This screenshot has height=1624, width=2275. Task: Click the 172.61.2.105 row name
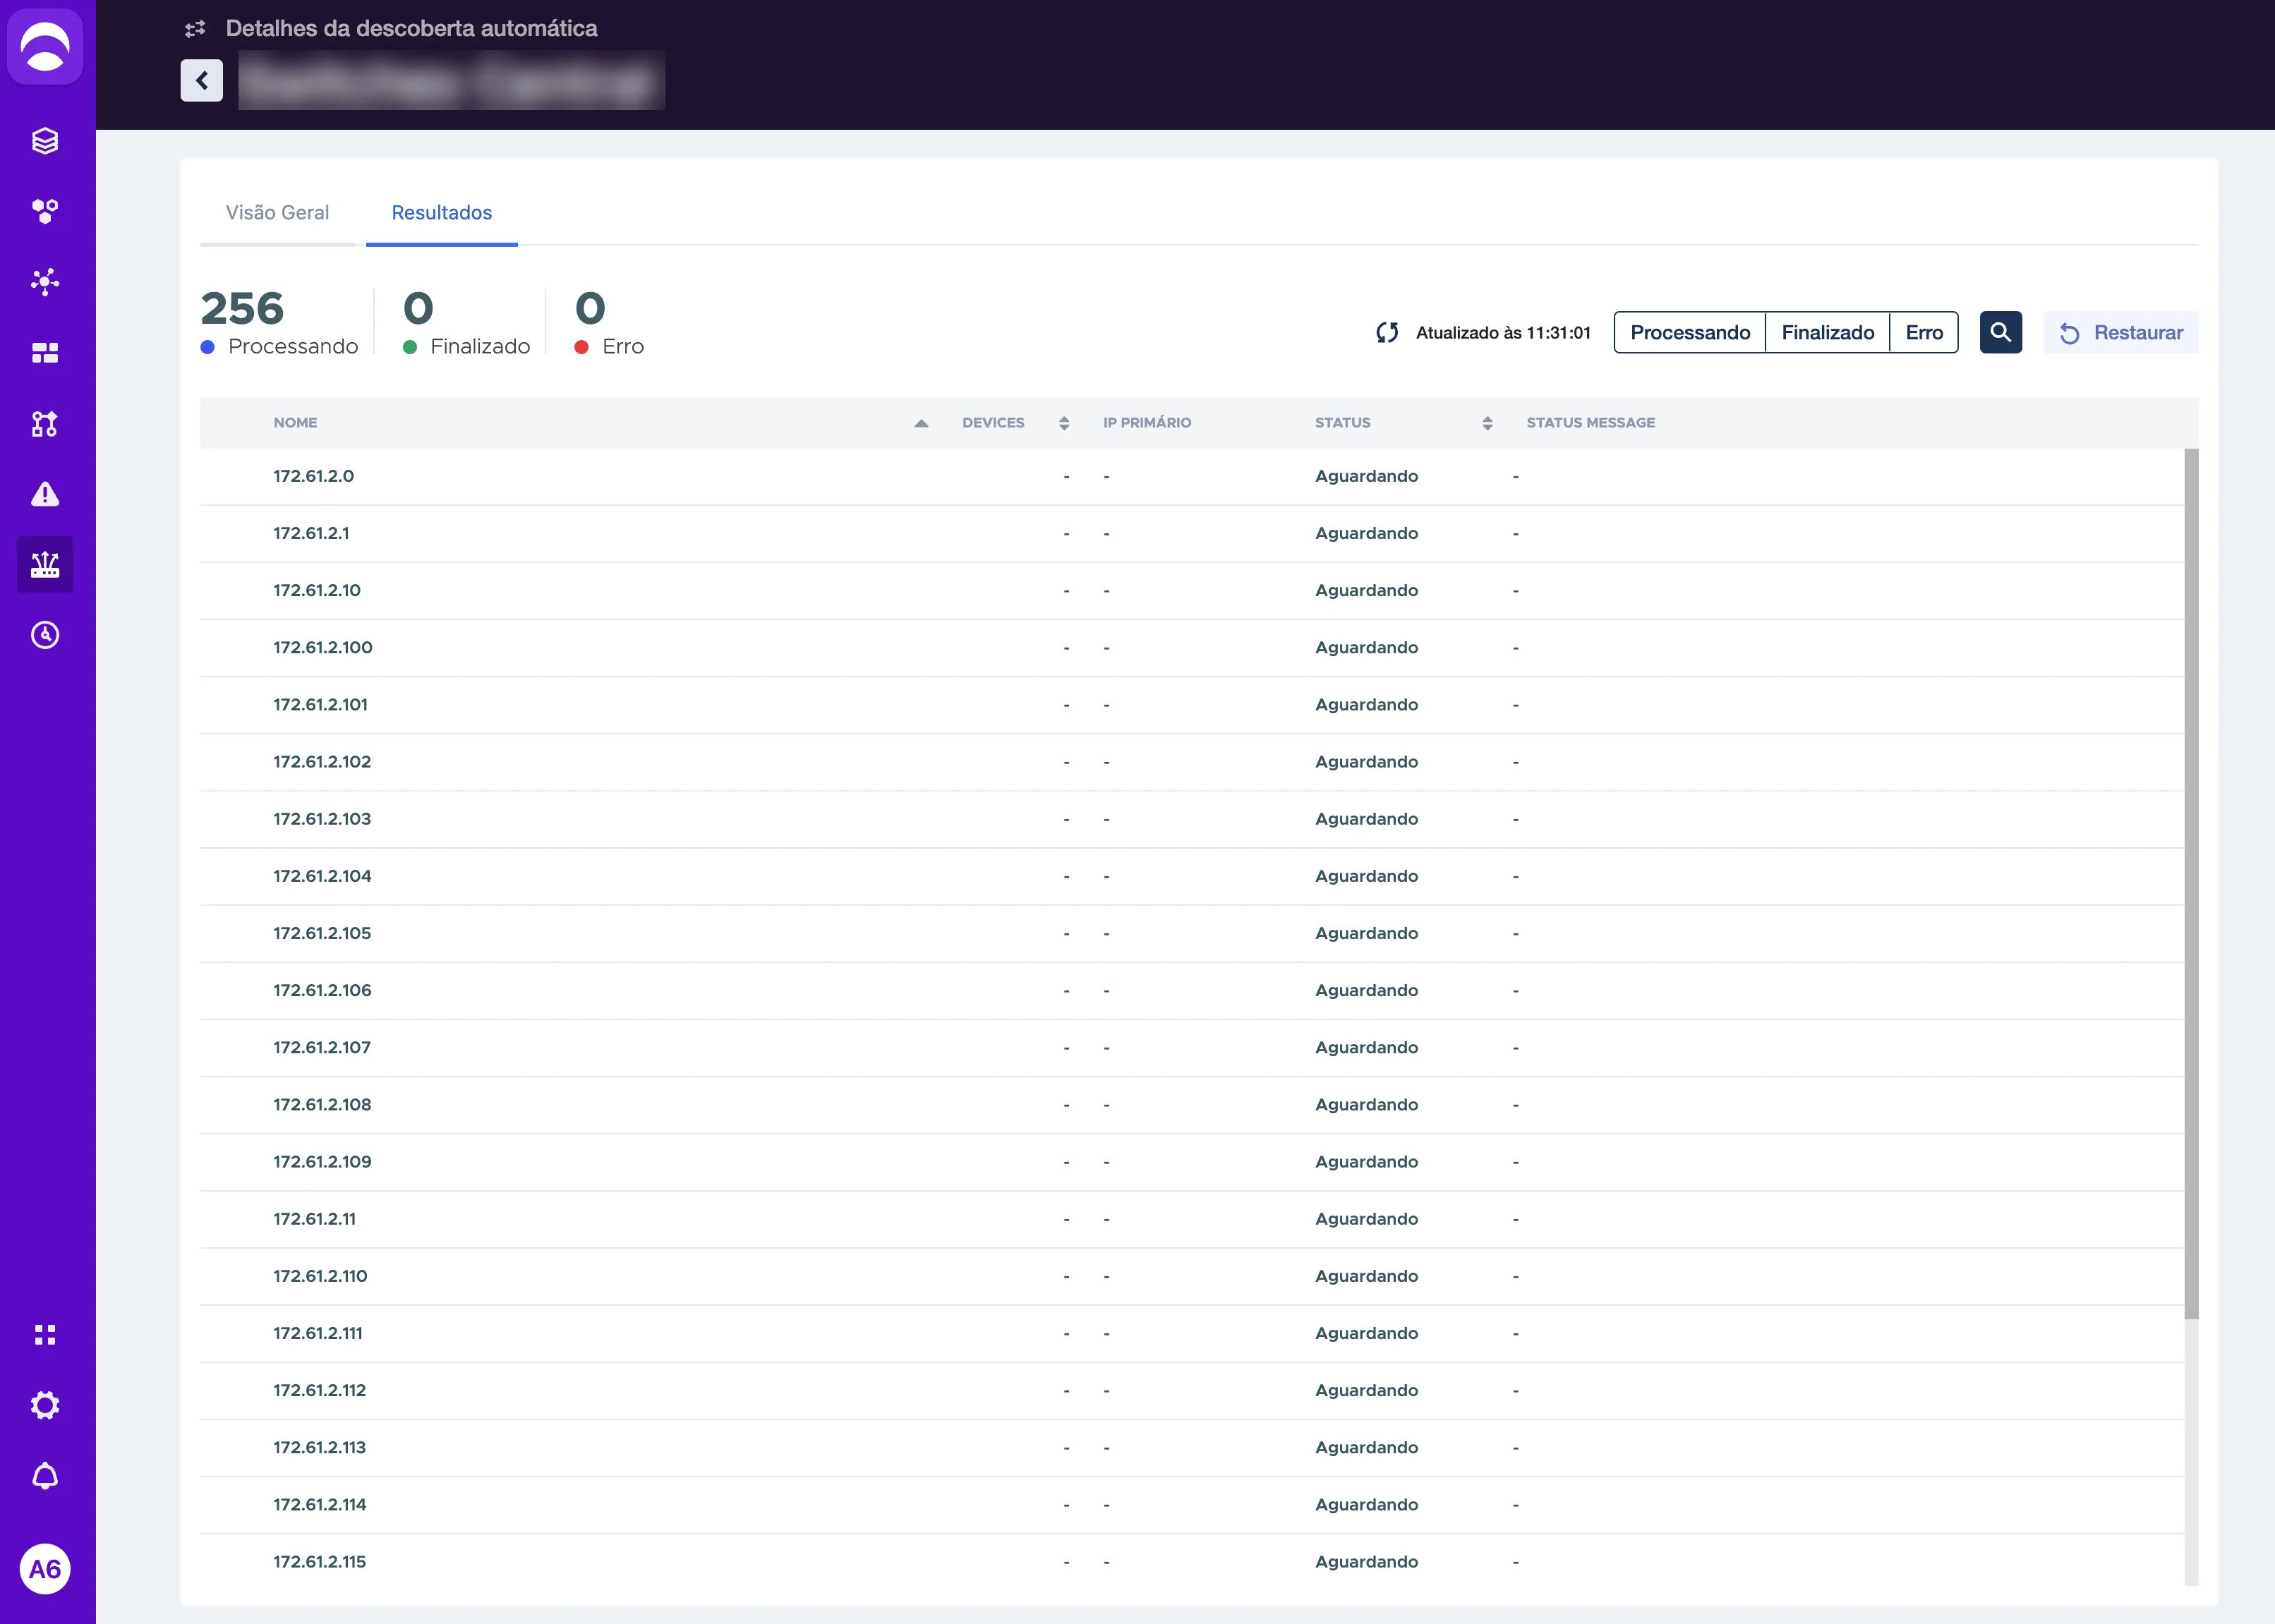pos(322,933)
